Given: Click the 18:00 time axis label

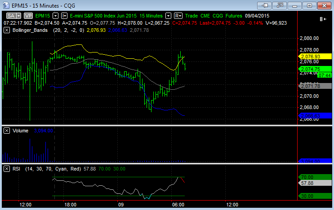Looking at the screenshot, I should [x=70, y=205].
